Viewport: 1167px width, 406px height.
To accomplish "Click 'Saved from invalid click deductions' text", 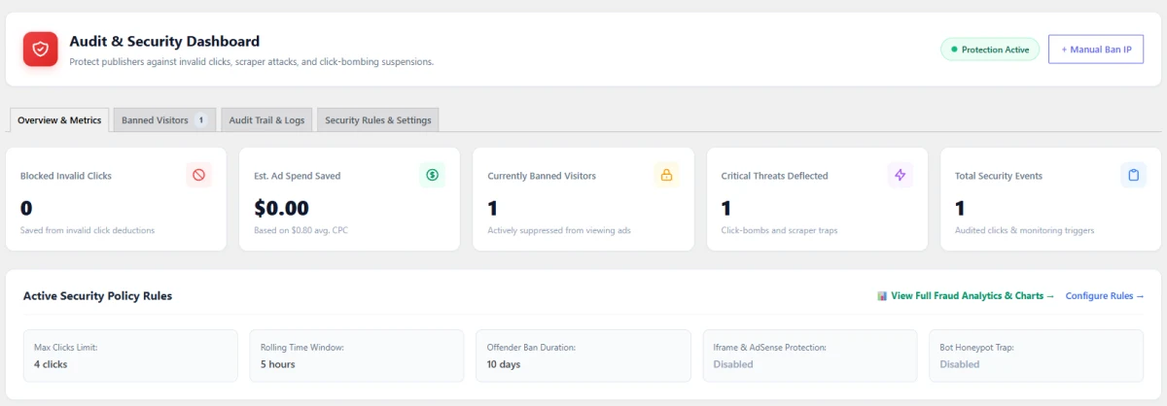I will tap(88, 230).
